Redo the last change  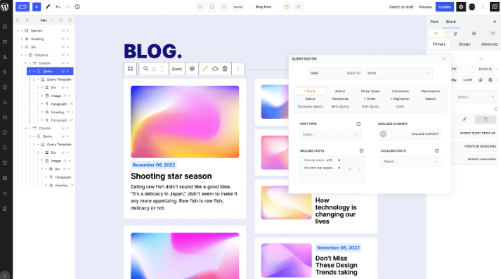click(67, 7)
